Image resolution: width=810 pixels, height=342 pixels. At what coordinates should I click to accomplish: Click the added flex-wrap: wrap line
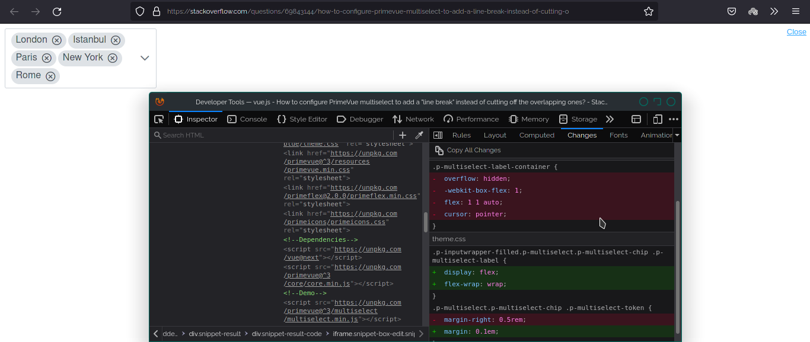tap(551, 284)
